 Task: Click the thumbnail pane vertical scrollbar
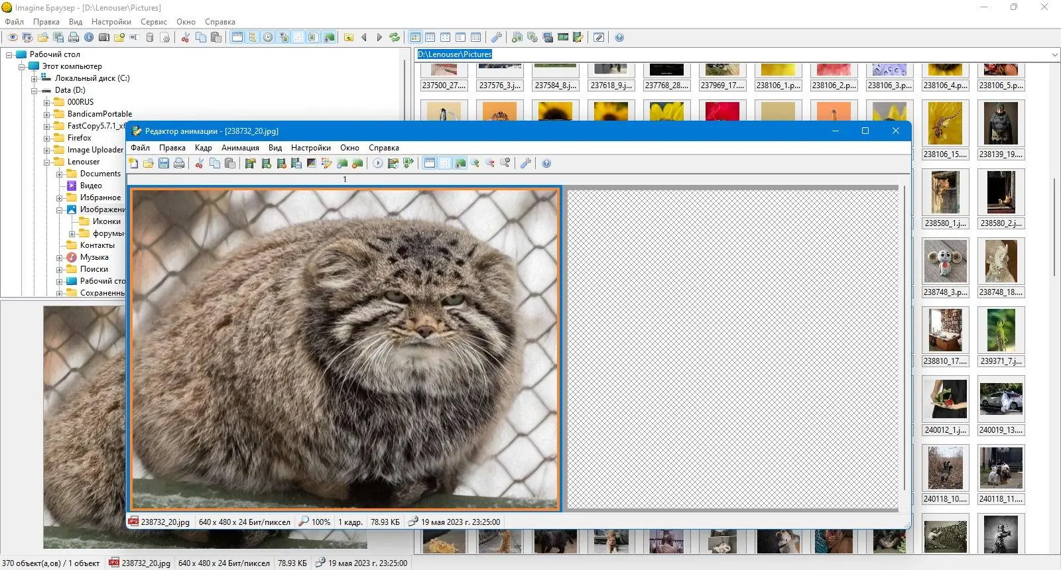tap(1054, 227)
